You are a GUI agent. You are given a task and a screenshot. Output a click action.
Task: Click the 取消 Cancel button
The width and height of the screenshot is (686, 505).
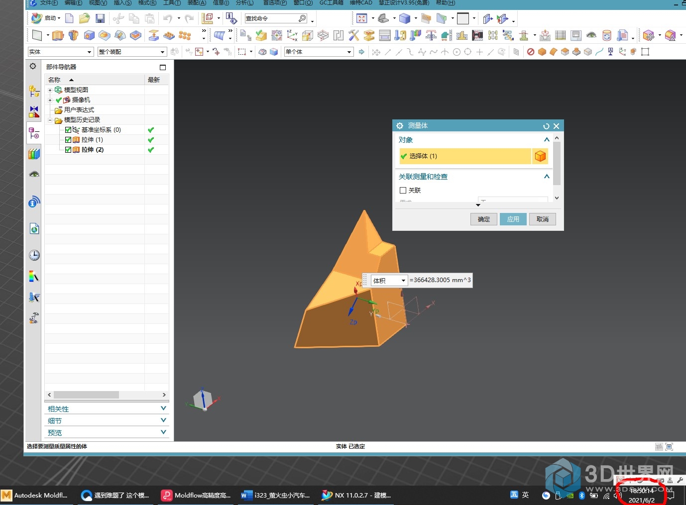pos(543,219)
